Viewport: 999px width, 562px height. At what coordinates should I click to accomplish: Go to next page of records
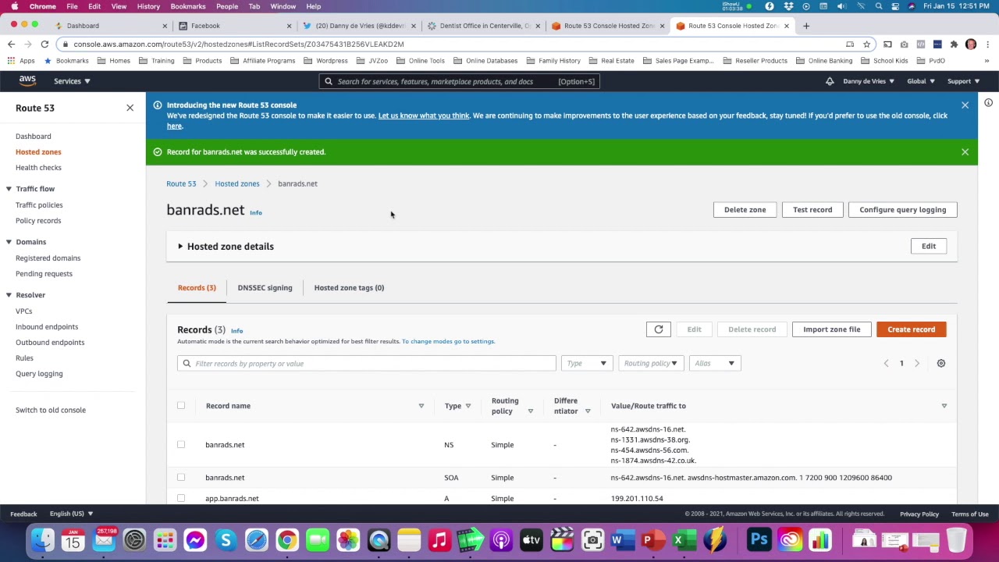917,363
